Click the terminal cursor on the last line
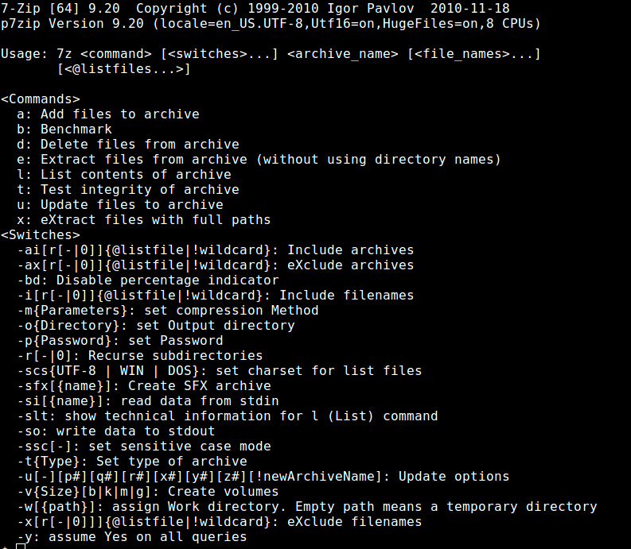The image size is (631, 549). point(21,546)
